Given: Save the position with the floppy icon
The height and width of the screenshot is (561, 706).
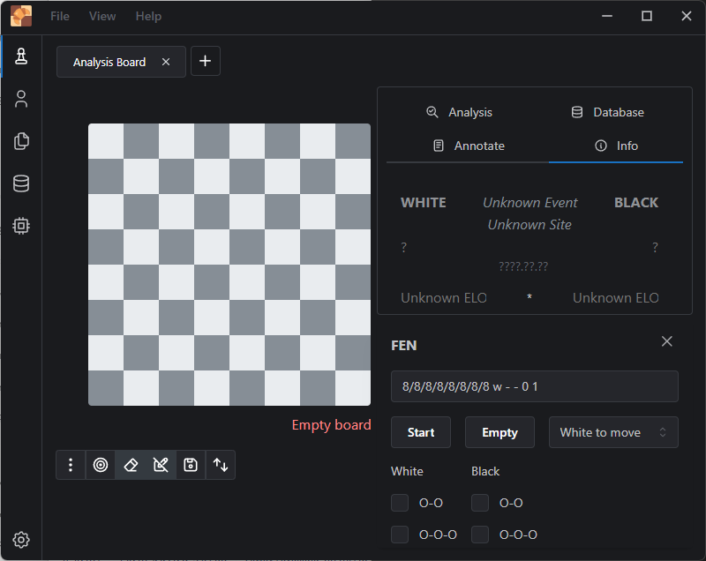Looking at the screenshot, I should point(191,465).
